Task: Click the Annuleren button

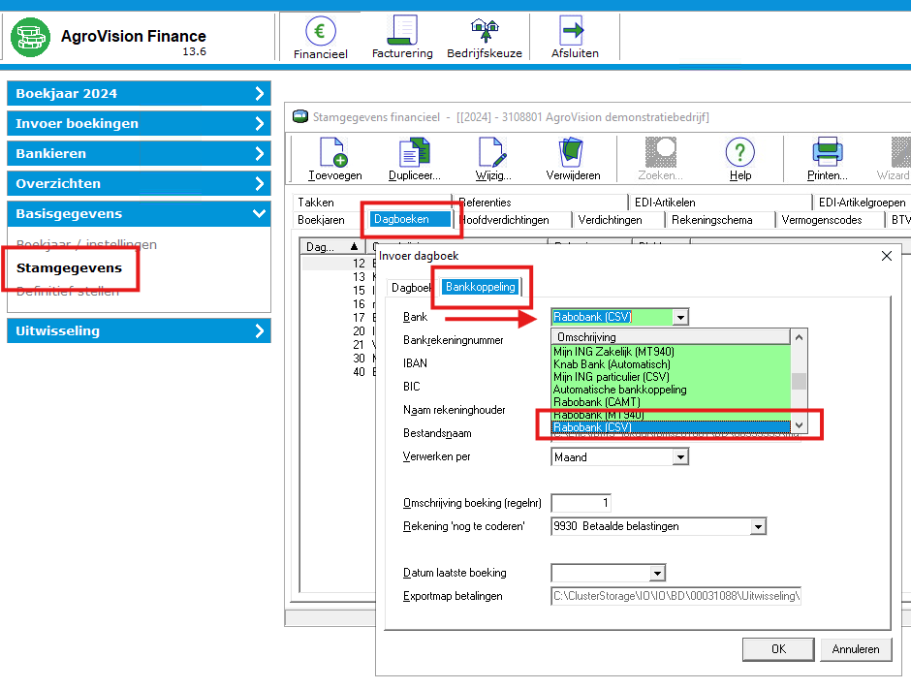Action: point(855,649)
